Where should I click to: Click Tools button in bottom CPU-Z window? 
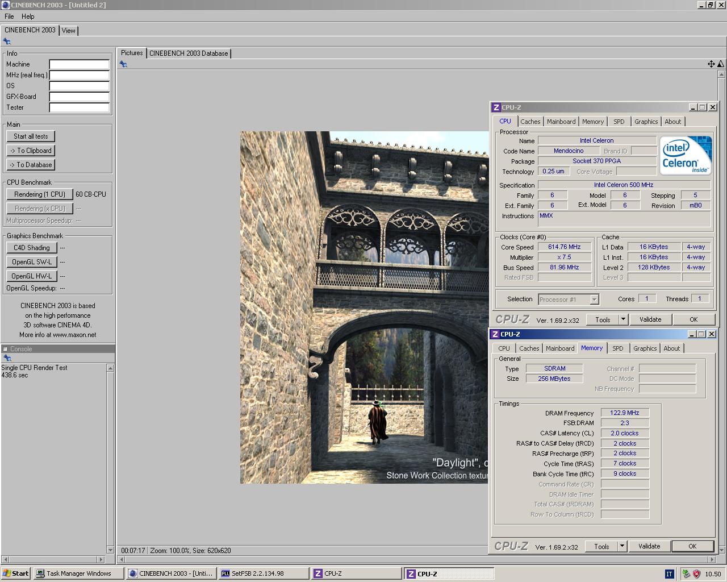601,546
